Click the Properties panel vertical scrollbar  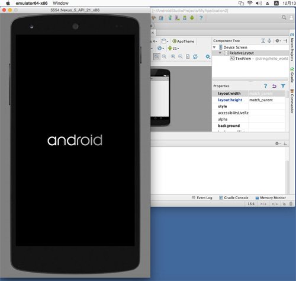287,94
